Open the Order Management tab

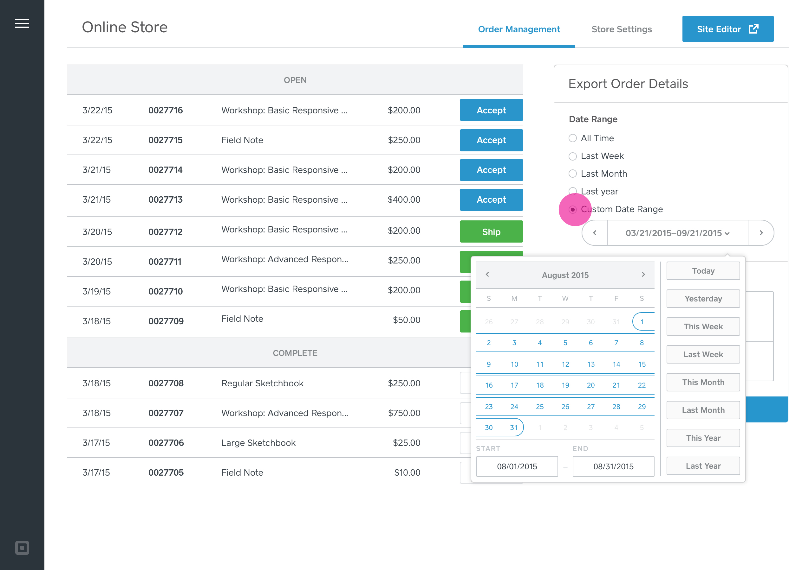click(x=519, y=29)
